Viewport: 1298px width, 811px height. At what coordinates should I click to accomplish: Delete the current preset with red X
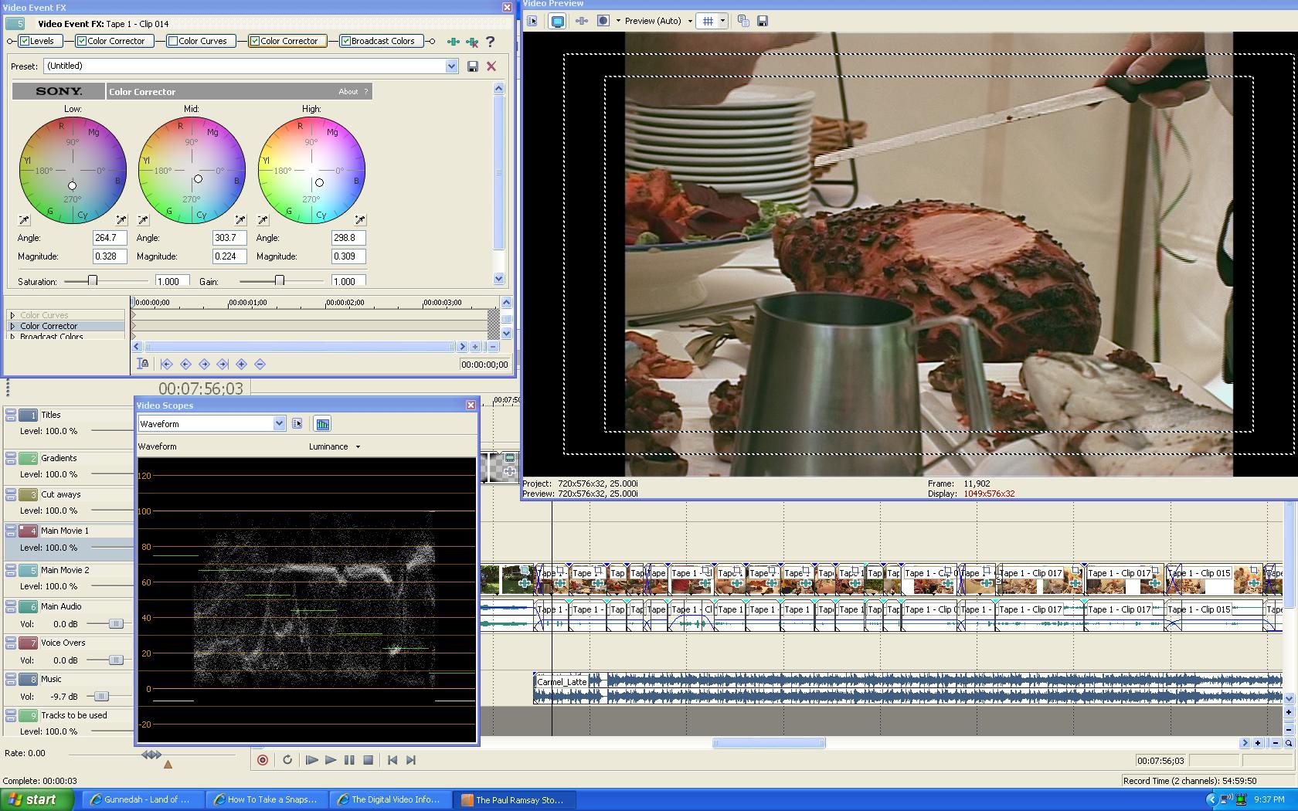click(x=491, y=66)
